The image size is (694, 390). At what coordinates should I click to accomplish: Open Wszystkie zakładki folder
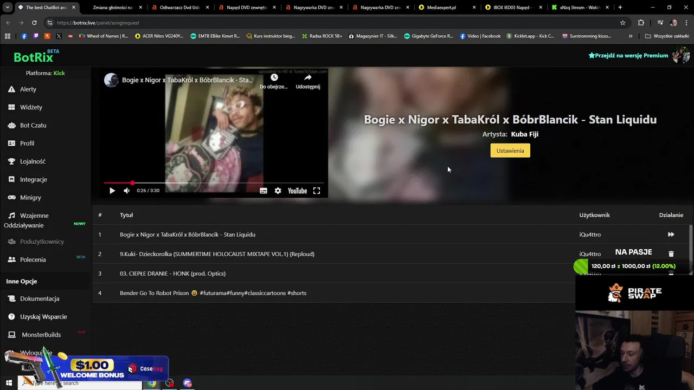[x=667, y=36]
